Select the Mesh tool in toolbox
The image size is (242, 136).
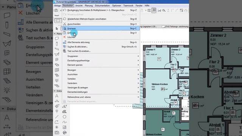pyautogui.click(x=57, y=86)
